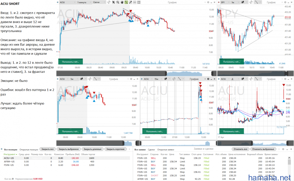The height and width of the screenshot is (181, 294).
Task: Toggle link indicator dot of SPY chart
Action: (x=219, y=2)
